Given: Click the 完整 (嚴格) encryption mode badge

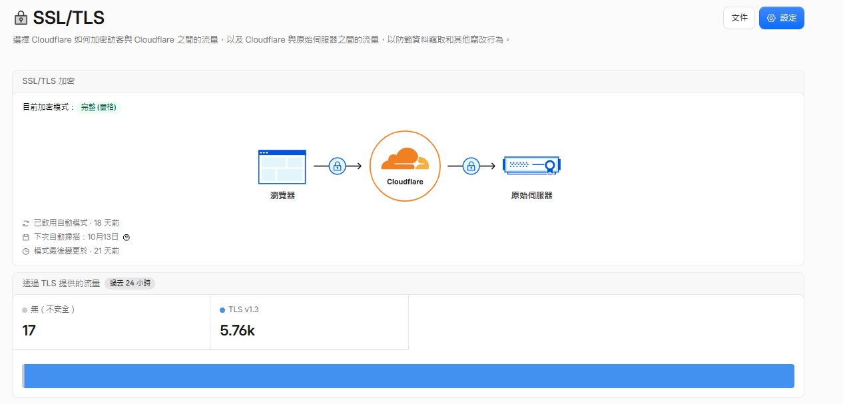Looking at the screenshot, I should point(99,107).
